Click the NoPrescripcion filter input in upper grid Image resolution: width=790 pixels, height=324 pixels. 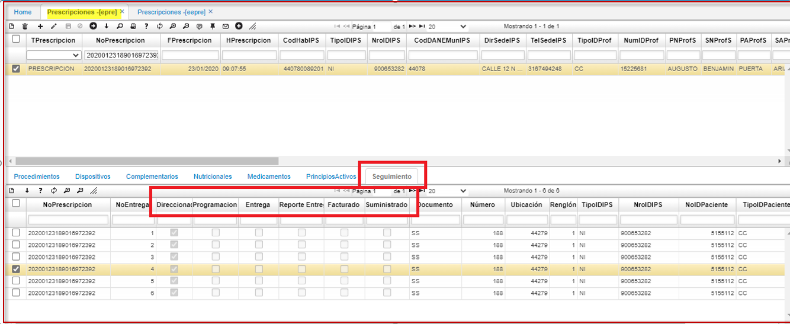coord(121,55)
